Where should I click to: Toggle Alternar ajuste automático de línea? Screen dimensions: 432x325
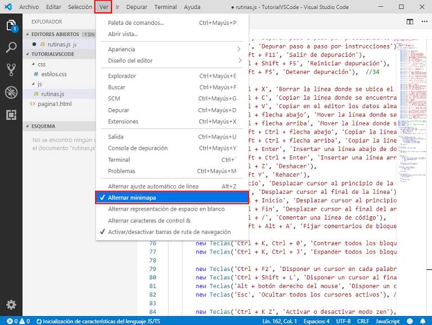click(172, 186)
